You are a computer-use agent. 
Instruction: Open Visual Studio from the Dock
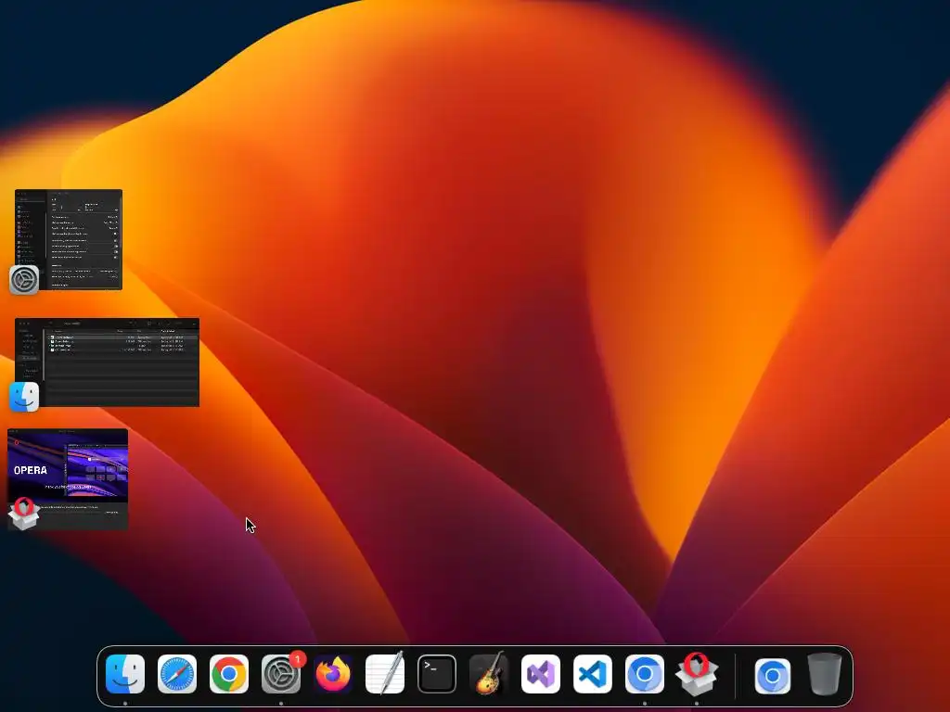coord(541,674)
